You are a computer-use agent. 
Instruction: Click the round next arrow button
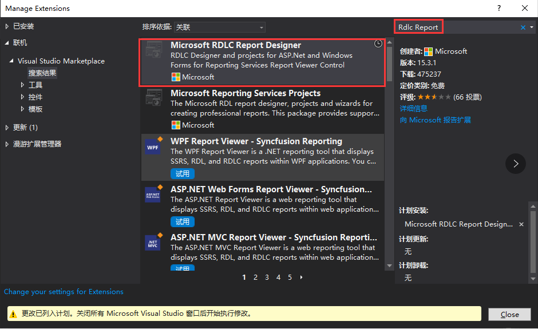tap(515, 164)
